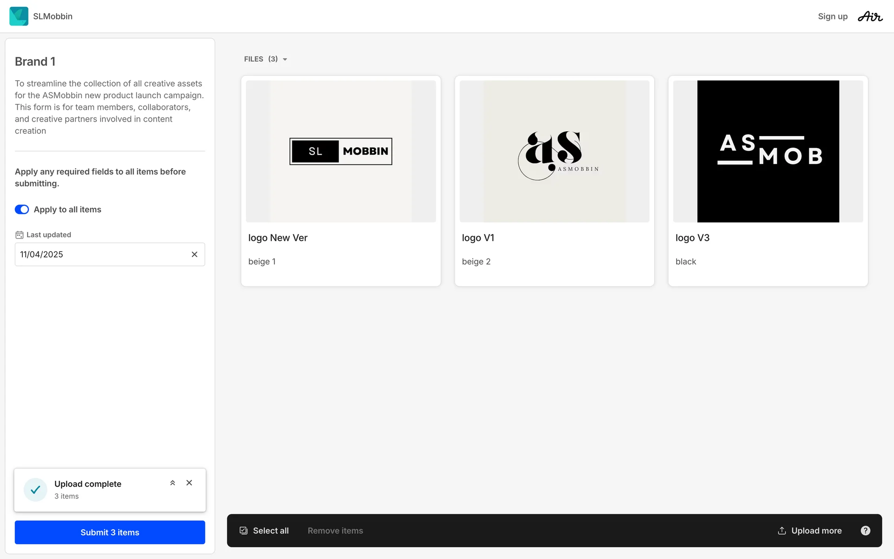Select the black logo V3 thumbnail
Screen dimensions: 894x559
point(768,151)
